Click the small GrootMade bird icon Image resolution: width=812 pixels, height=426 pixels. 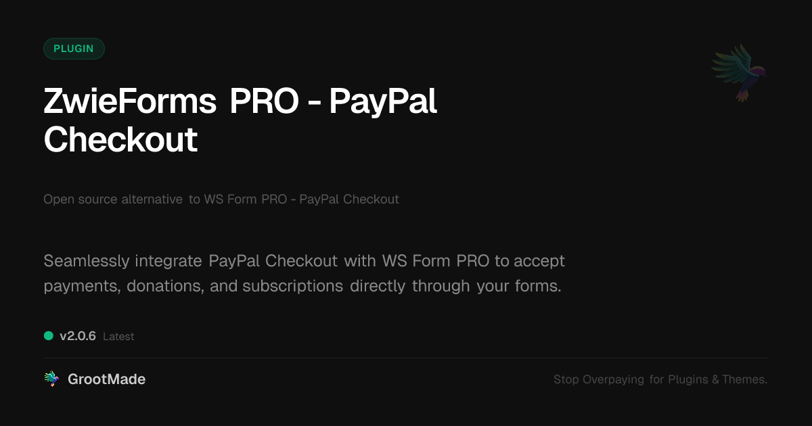point(51,379)
